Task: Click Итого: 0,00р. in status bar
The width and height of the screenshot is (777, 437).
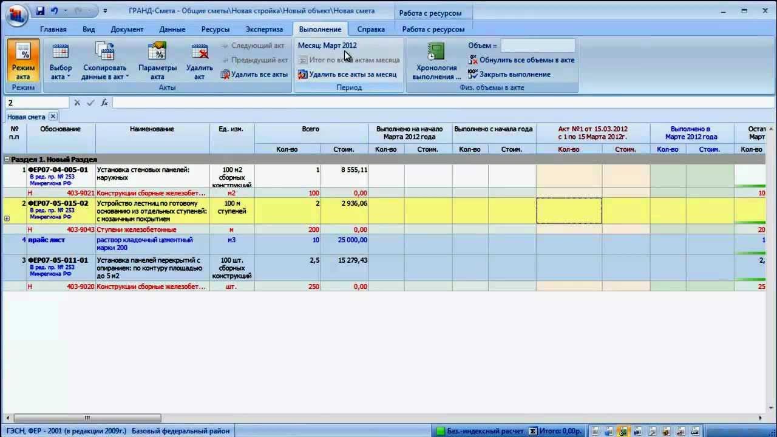Action: coord(560,431)
